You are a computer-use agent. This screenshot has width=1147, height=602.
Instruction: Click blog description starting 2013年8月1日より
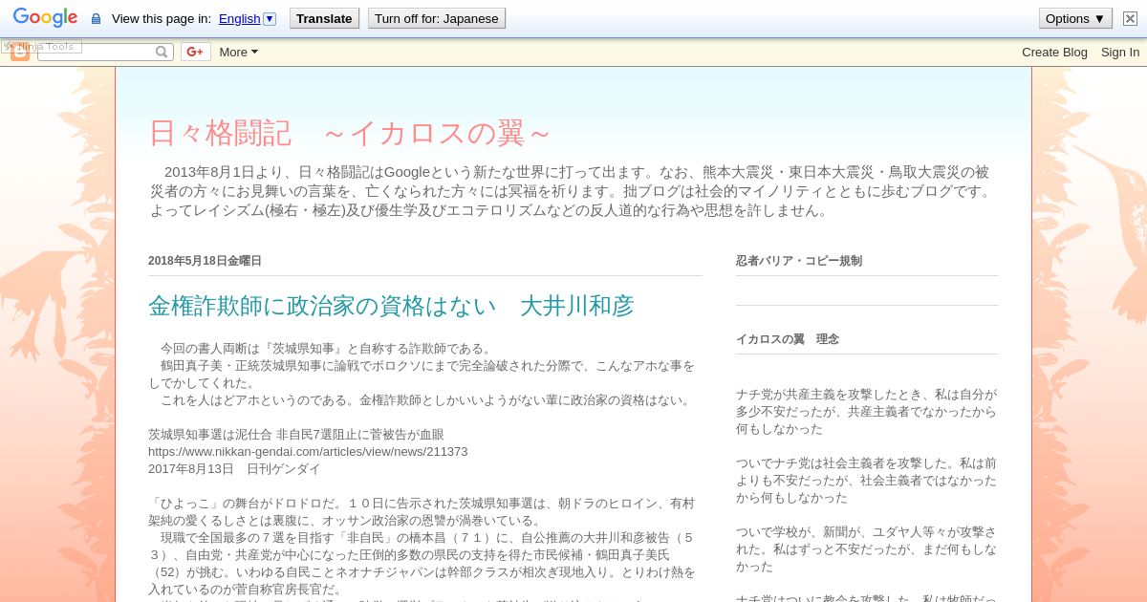(573, 191)
